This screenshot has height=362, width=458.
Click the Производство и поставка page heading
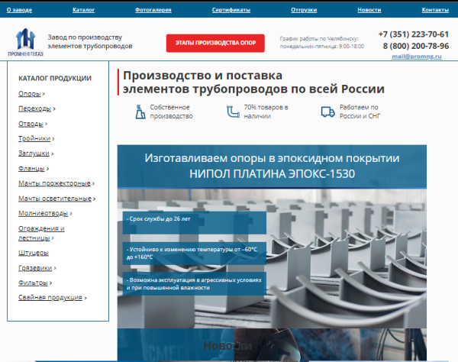253,82
